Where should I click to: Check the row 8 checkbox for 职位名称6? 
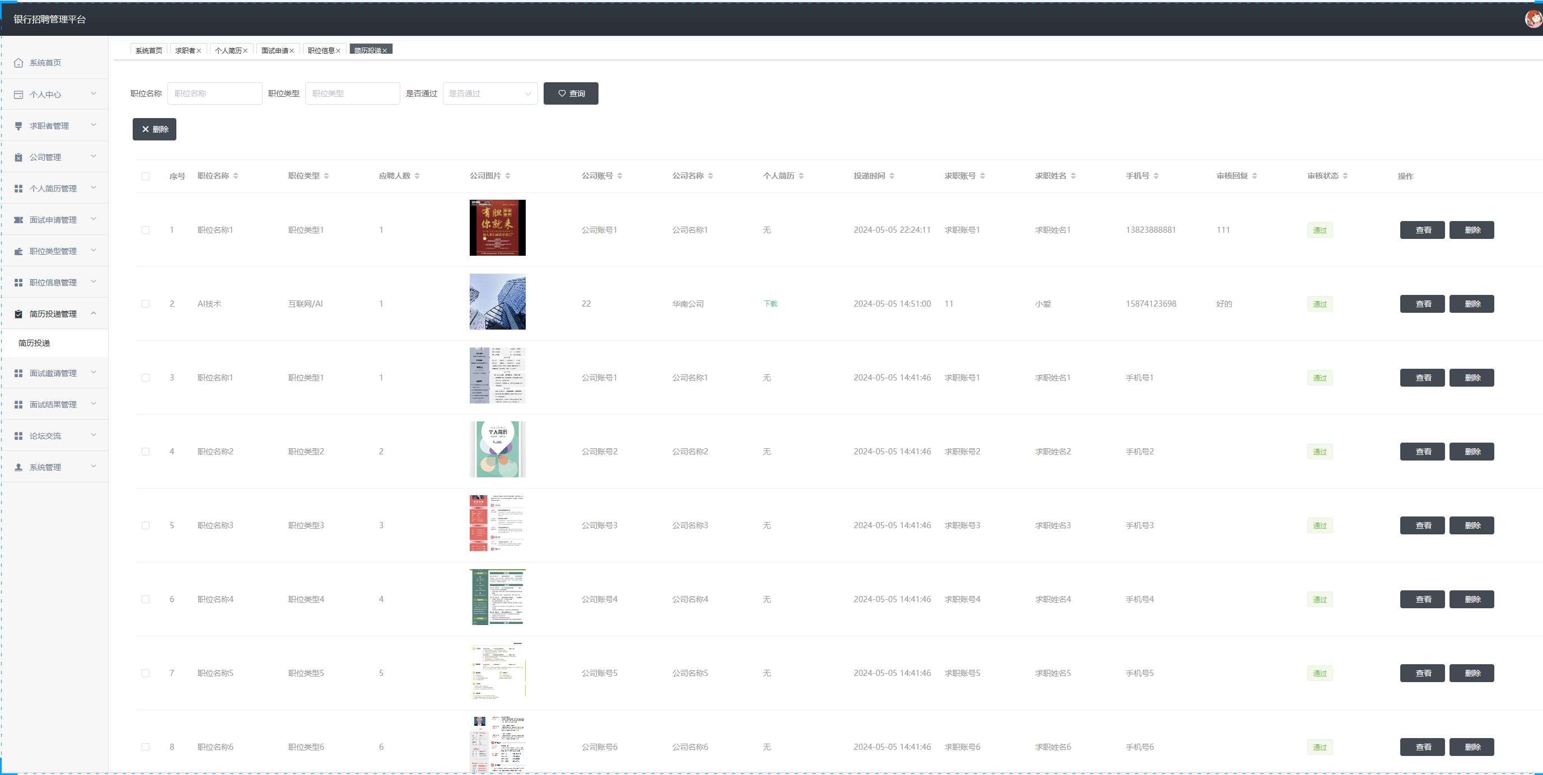(146, 747)
